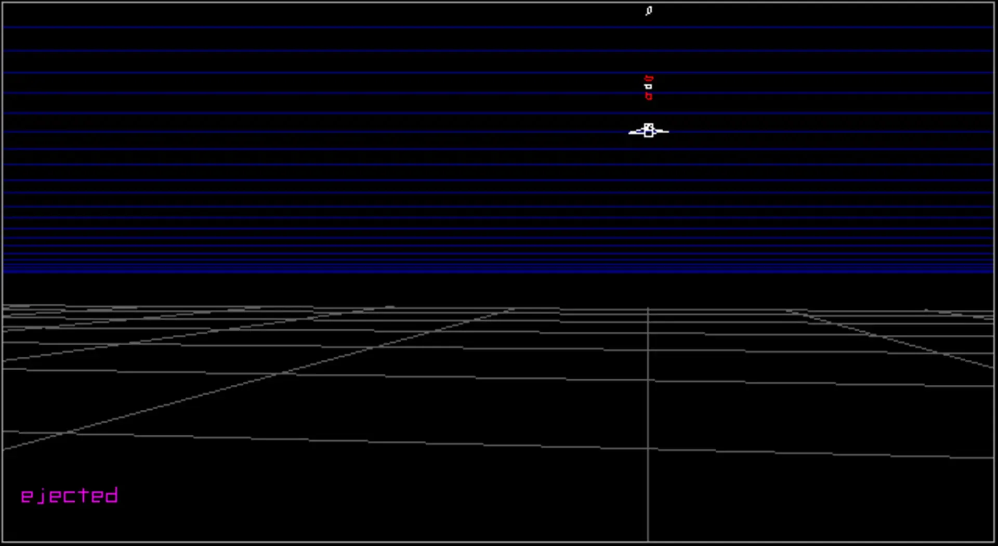Screen dimensions: 998x546
Task: Click top end of the vertical ground line
Action: (x=648, y=309)
